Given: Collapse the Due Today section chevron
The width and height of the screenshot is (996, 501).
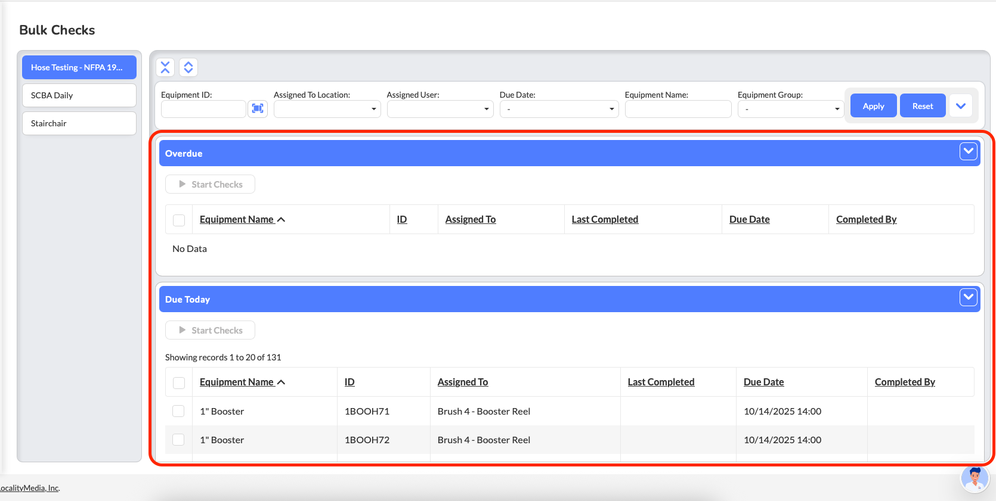Looking at the screenshot, I should [968, 297].
